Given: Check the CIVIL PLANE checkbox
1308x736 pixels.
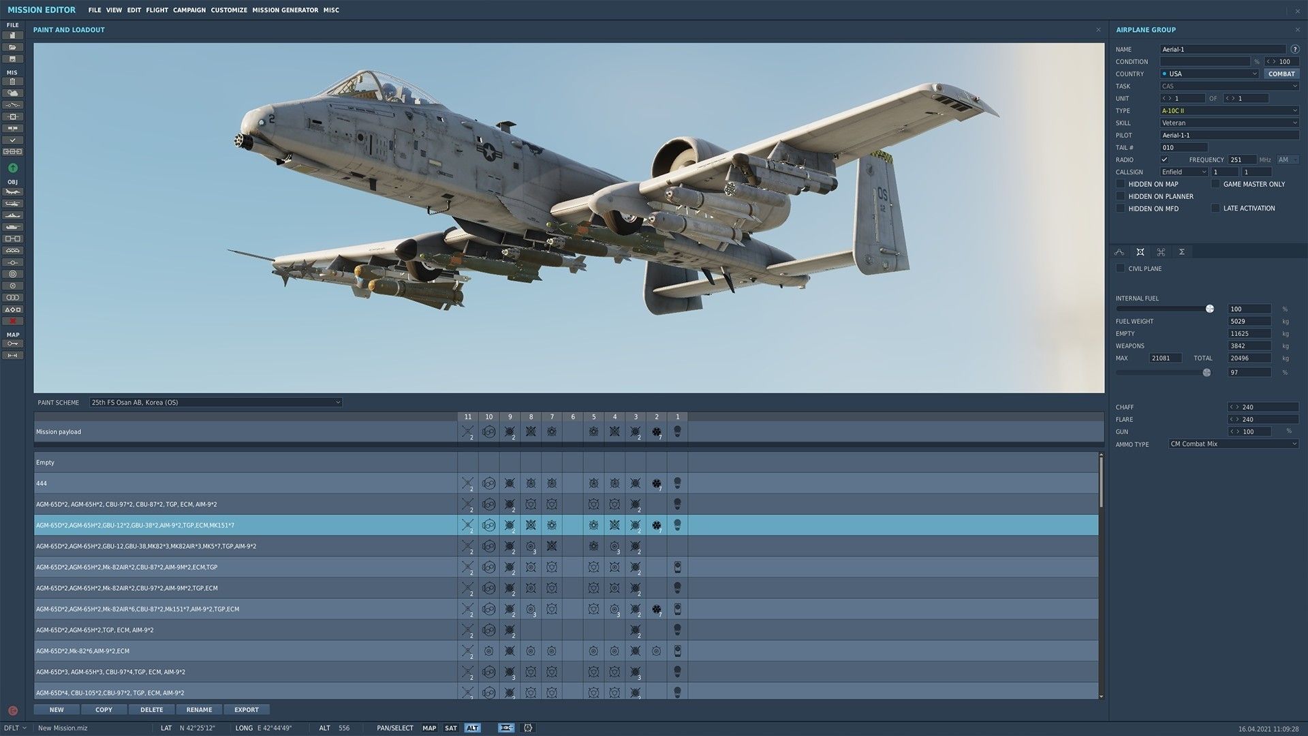Looking at the screenshot, I should [x=1121, y=268].
